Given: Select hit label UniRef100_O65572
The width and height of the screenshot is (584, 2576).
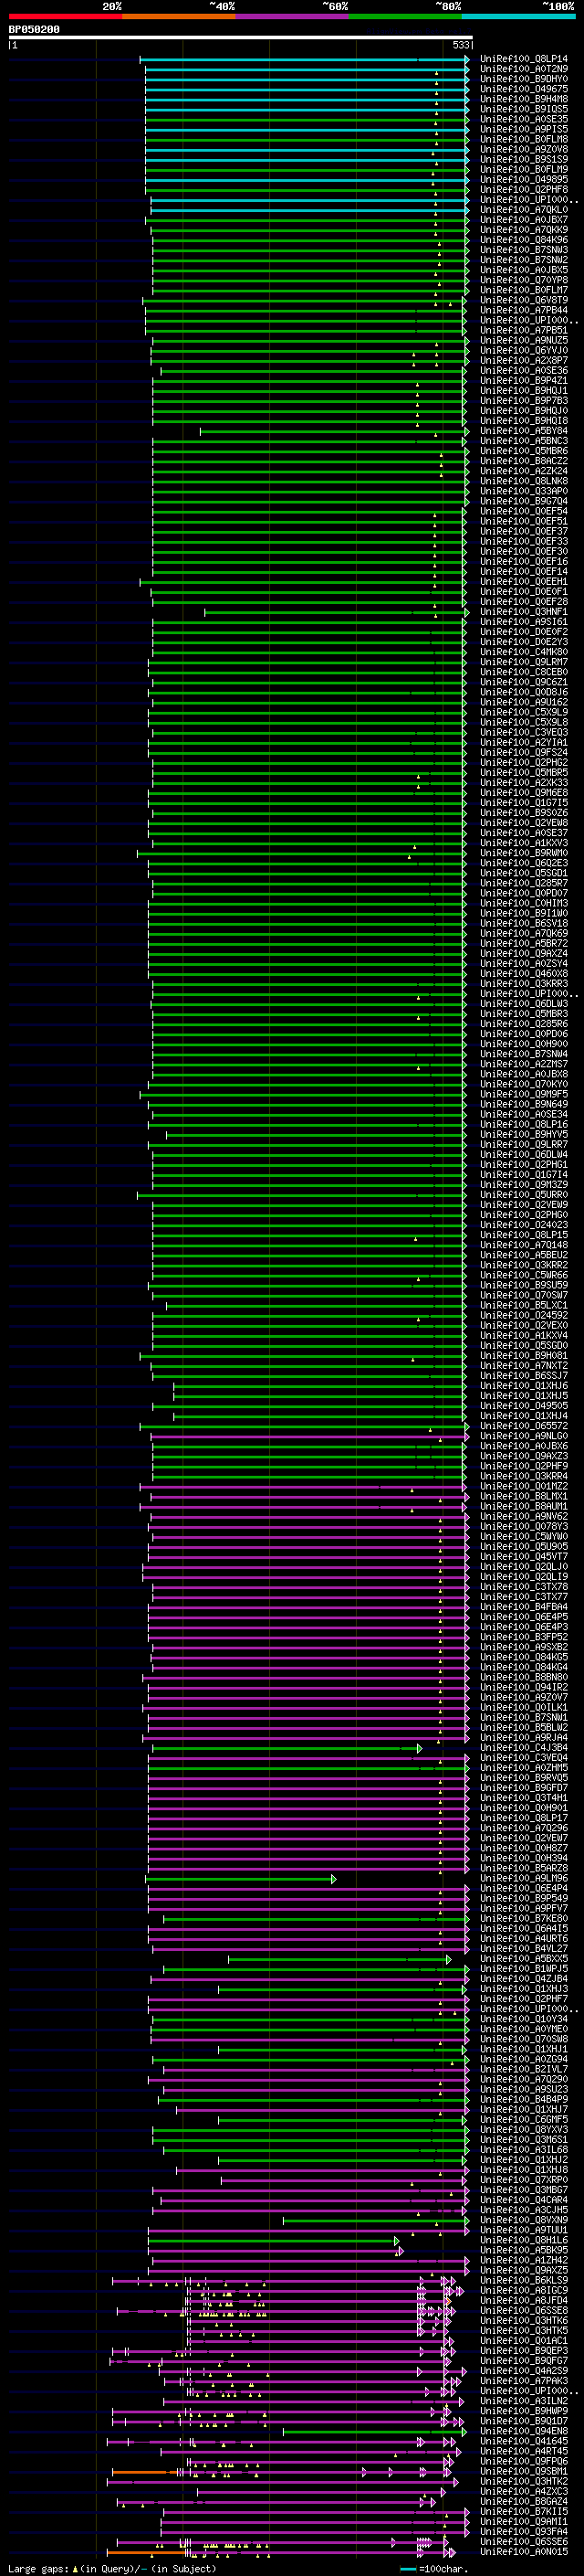Looking at the screenshot, I should pyautogui.click(x=524, y=1427).
